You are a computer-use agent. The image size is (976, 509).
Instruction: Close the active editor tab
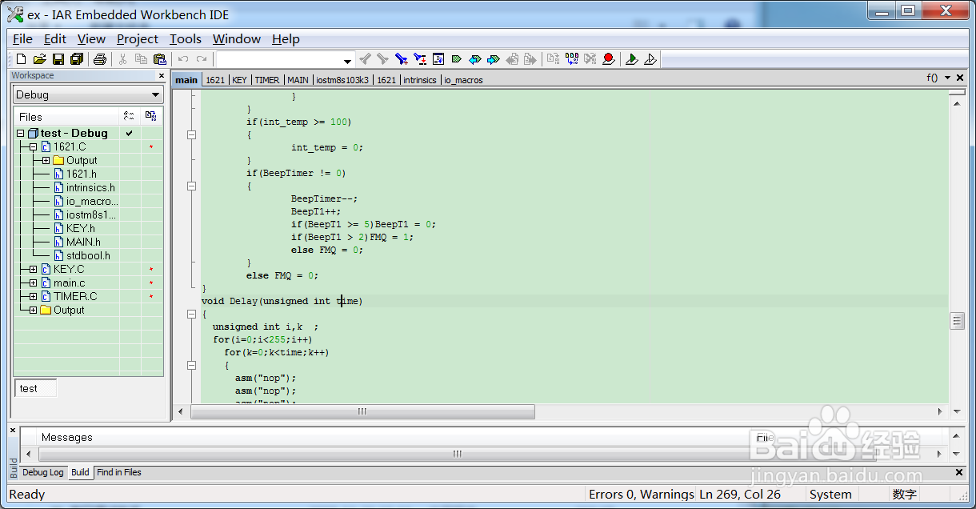point(960,78)
